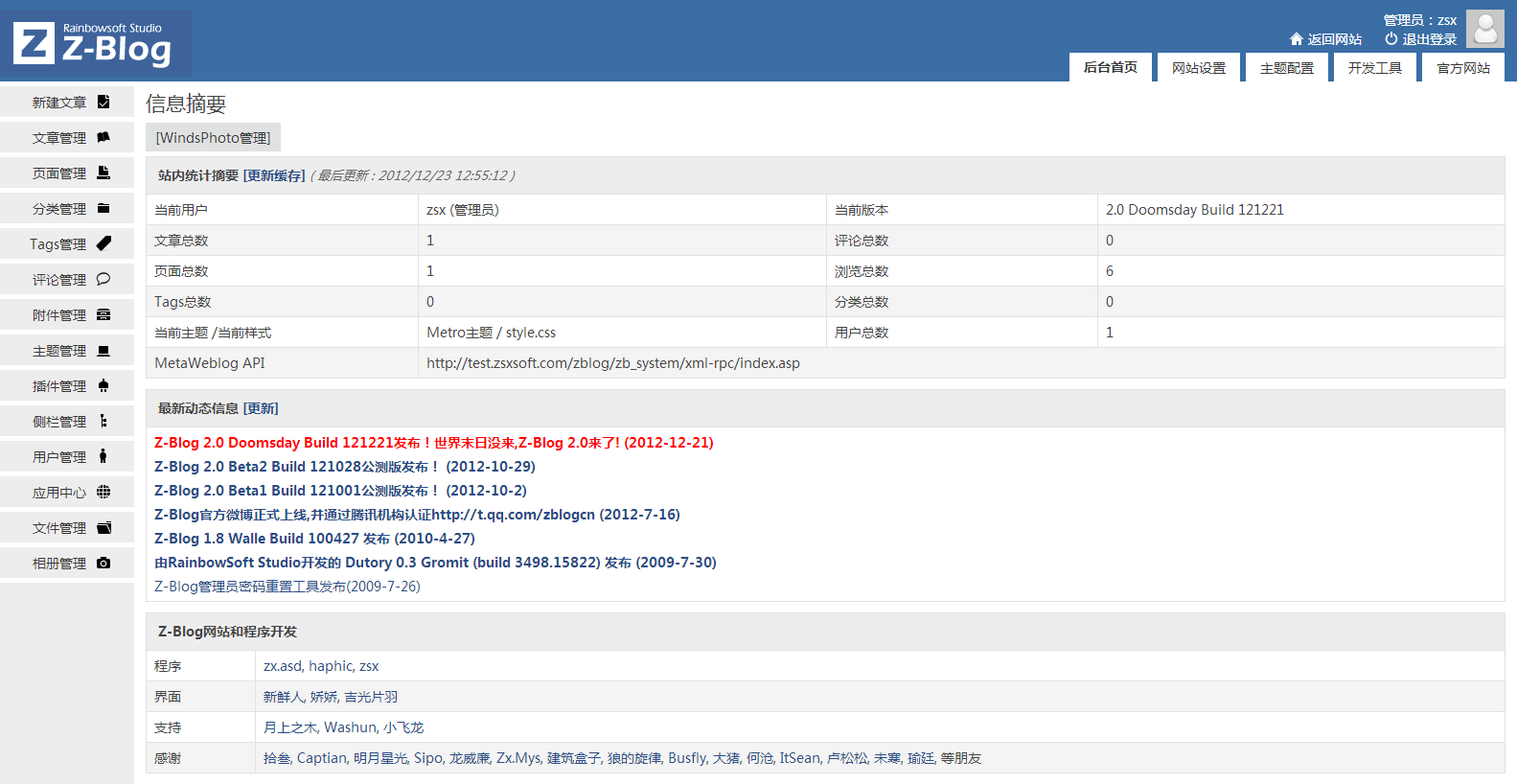
Task: Click the '新鲜人, 娇娇, 吉光片羽' interface designers text
Action: [331, 697]
